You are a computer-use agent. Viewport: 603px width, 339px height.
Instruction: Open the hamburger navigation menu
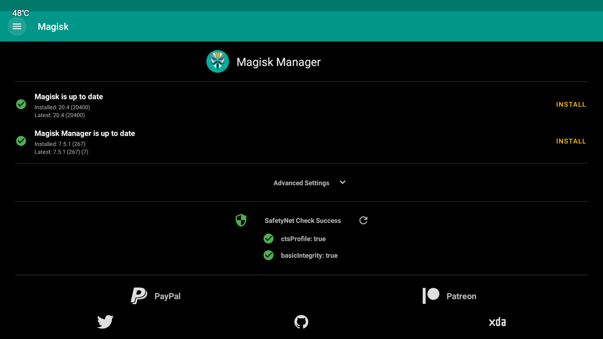[x=17, y=26]
